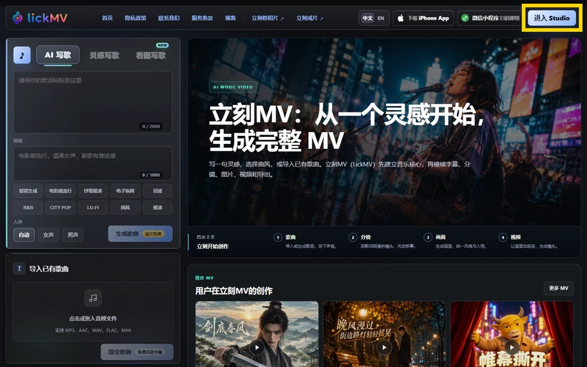This screenshot has width=587, height=367.
Task: Select LO-FI style tag
Action: pyautogui.click(x=93, y=207)
